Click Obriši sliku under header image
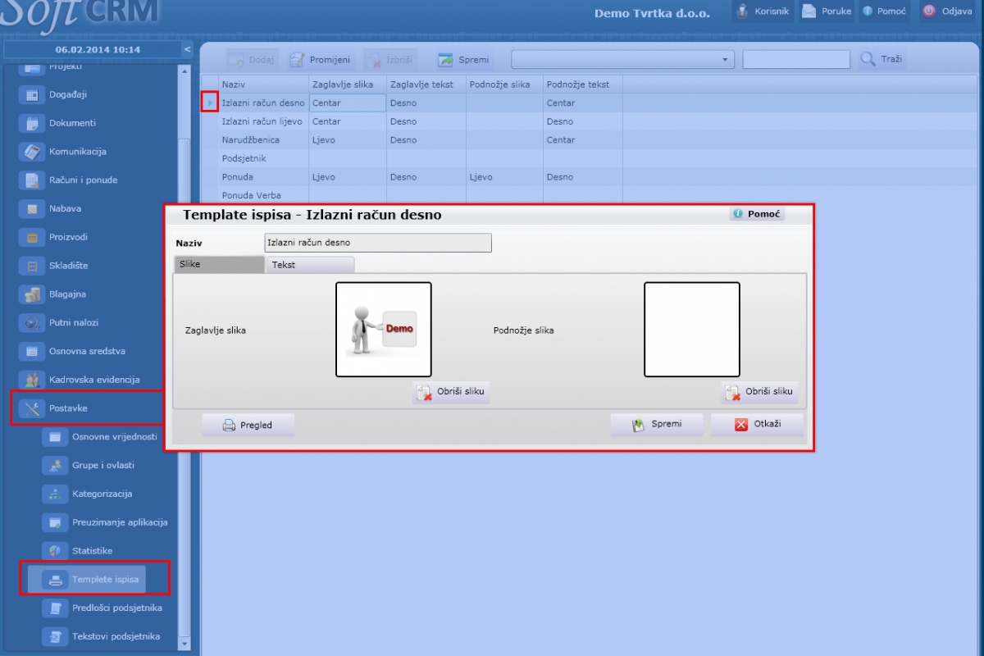The height and width of the screenshot is (656, 984). click(x=451, y=392)
